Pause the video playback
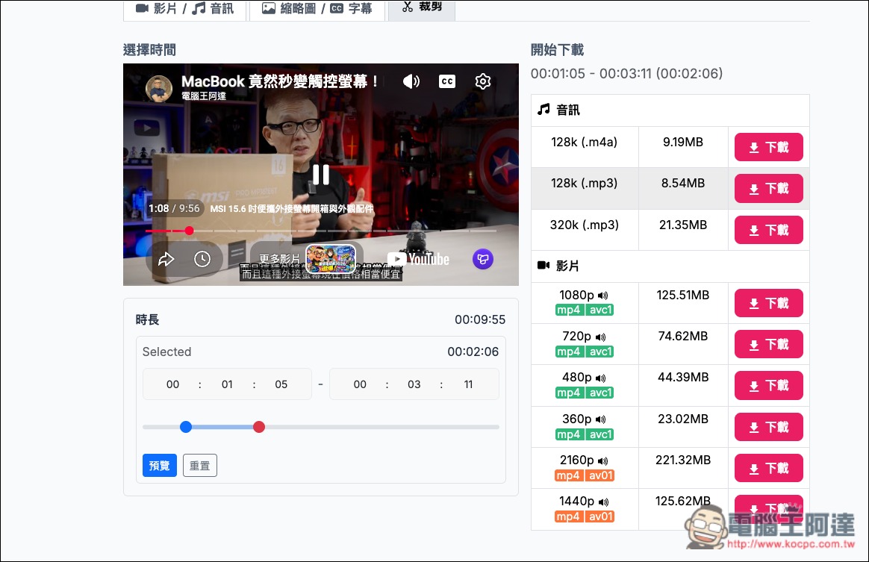The image size is (869, 562). [x=321, y=175]
